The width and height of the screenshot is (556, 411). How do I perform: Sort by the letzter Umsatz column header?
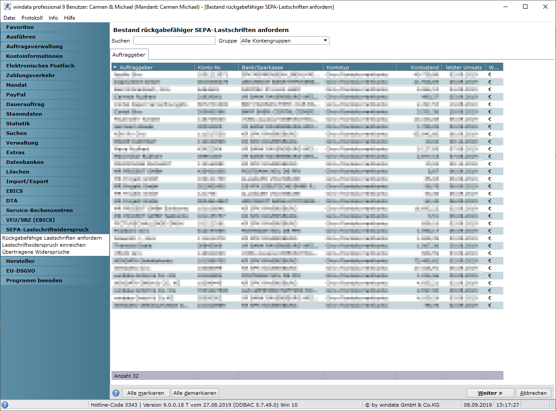click(x=464, y=67)
